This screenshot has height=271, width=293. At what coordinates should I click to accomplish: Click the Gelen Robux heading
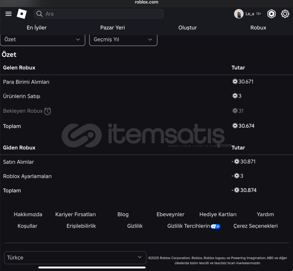19,67
